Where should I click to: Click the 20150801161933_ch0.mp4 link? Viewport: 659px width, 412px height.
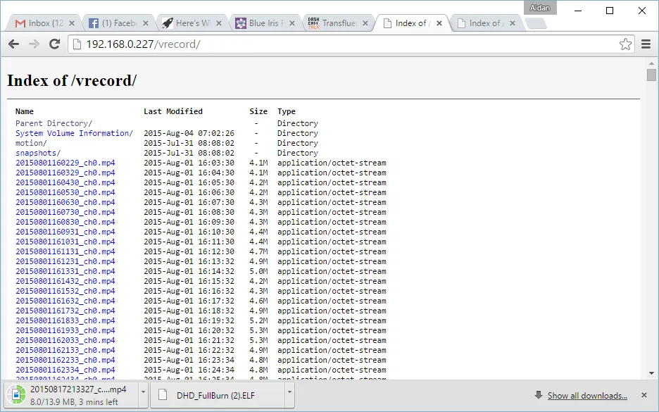click(65, 330)
